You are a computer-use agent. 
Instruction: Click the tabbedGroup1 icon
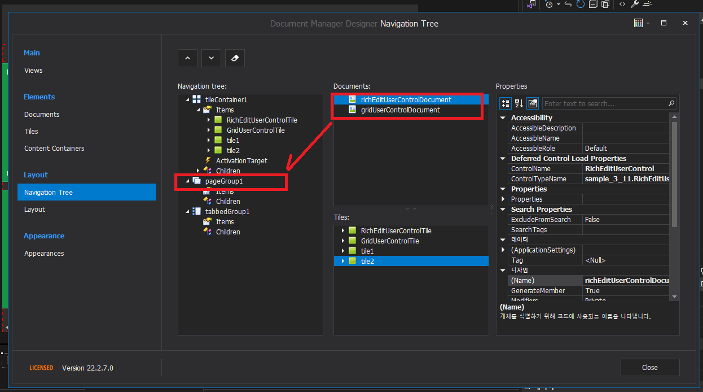tap(196, 211)
